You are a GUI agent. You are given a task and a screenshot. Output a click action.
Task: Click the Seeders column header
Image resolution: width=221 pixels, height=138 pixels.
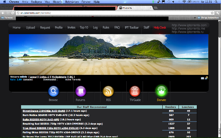pyautogui.click(x=171, y=107)
